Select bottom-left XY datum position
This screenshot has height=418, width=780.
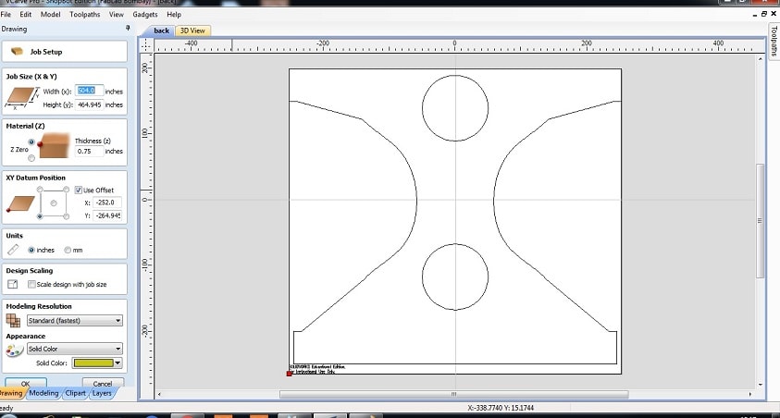point(40,216)
